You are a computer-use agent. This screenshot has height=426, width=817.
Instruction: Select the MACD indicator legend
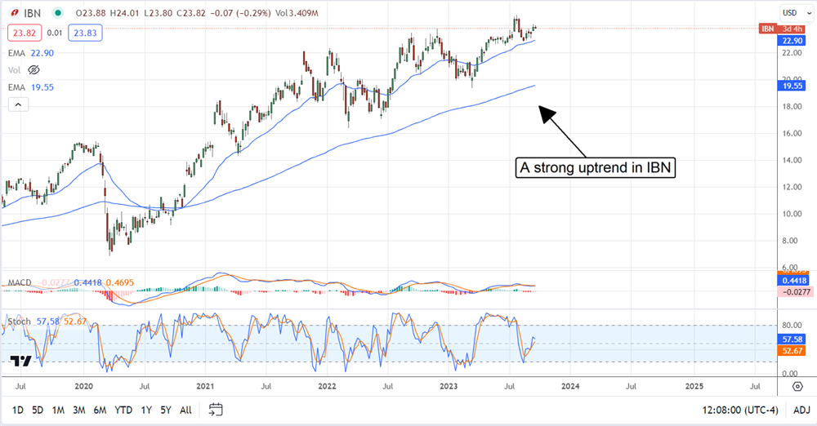(20, 283)
